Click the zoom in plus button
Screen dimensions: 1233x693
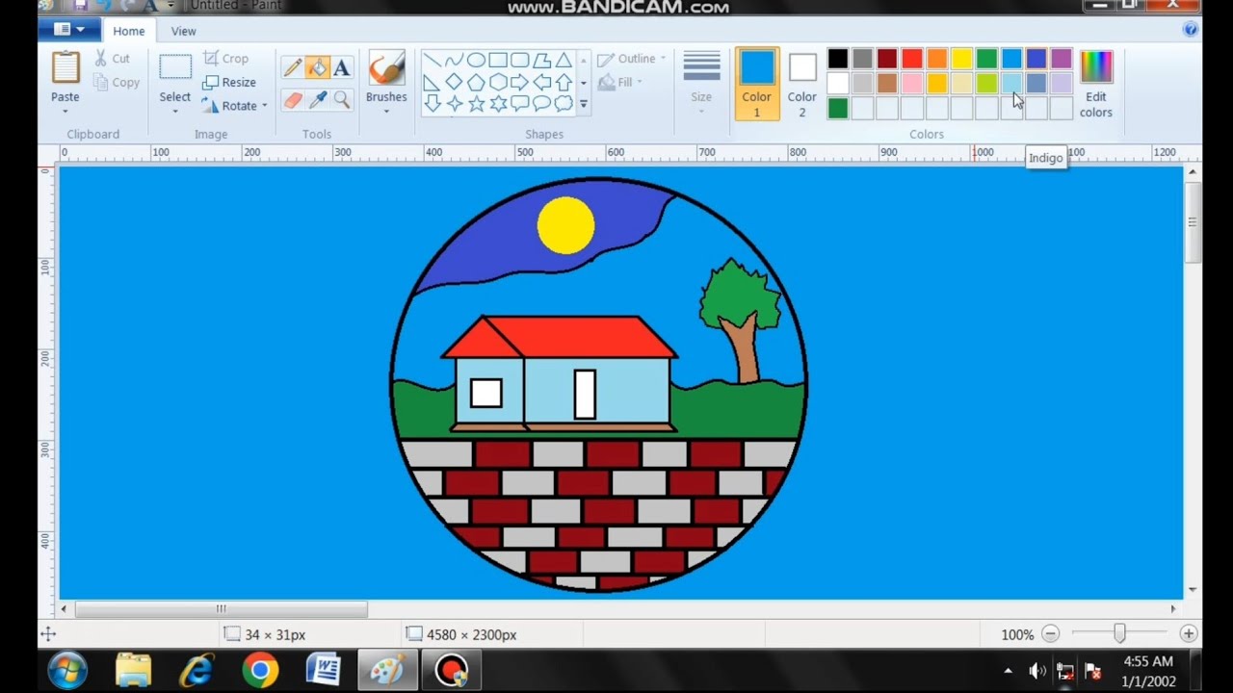pos(1189,634)
